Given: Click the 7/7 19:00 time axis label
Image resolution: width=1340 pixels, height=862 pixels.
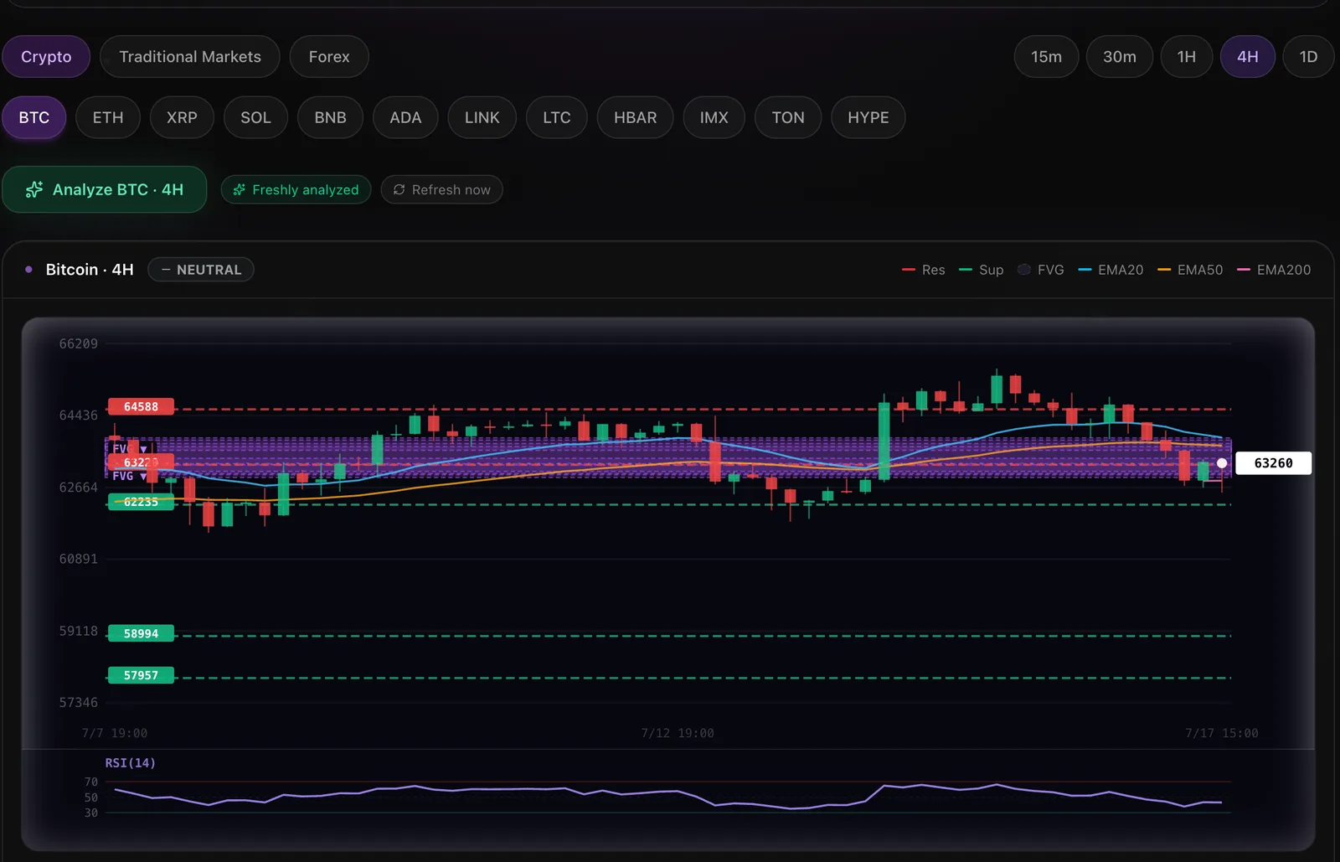Looking at the screenshot, I should click(x=115, y=733).
